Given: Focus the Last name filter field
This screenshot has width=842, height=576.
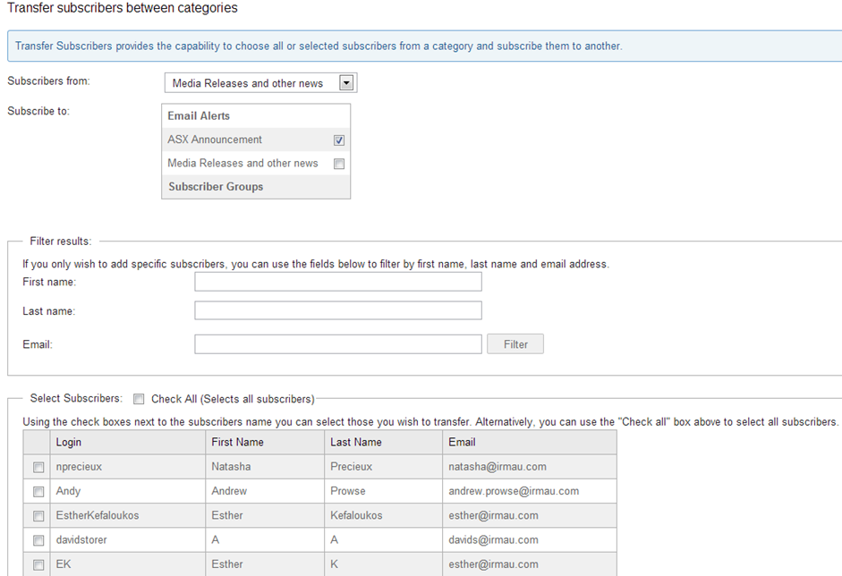Looking at the screenshot, I should (x=338, y=310).
